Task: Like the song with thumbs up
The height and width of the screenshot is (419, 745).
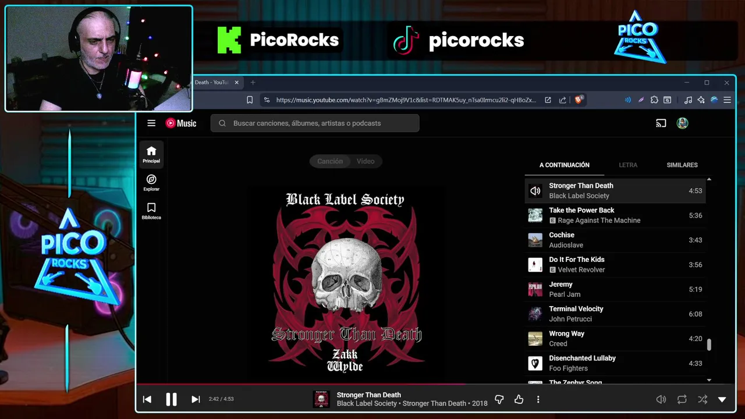Action: [519, 399]
